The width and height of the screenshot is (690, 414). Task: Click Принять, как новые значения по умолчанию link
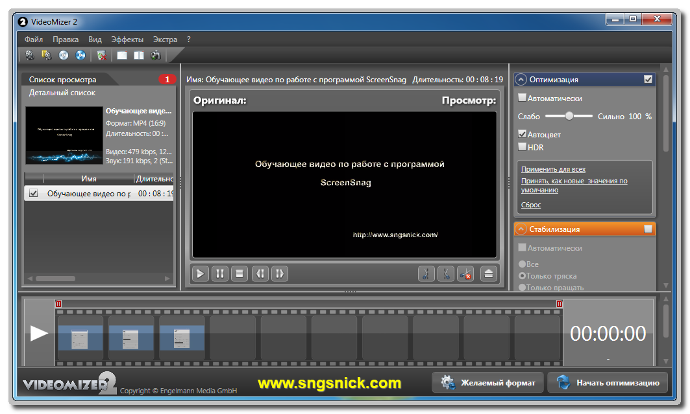point(574,185)
